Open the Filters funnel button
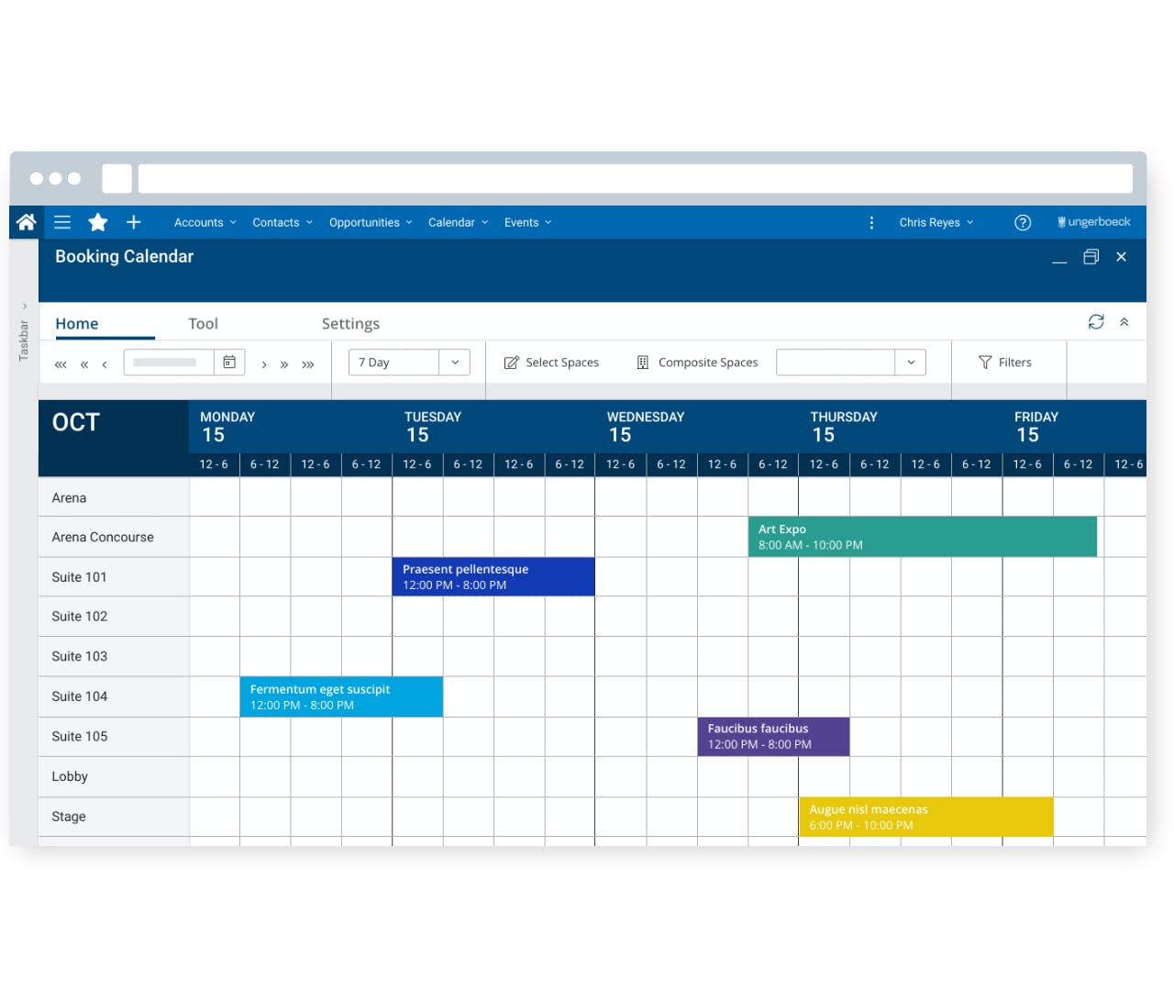Image resolution: width=1174 pixels, height=991 pixels. coord(1005,362)
